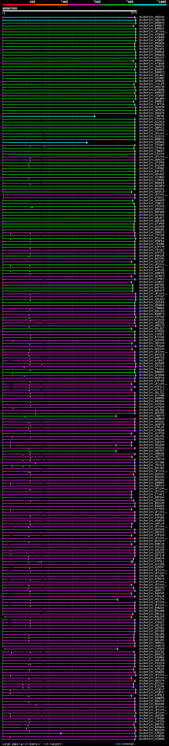Select label UniRef100_B8BPC8
Viewport: 169px width, 746px height.
tap(152, 139)
